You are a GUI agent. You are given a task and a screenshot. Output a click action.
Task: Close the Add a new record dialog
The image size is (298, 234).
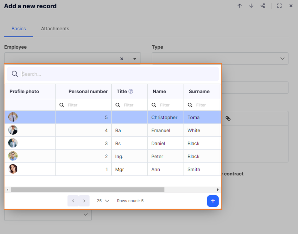(x=291, y=6)
